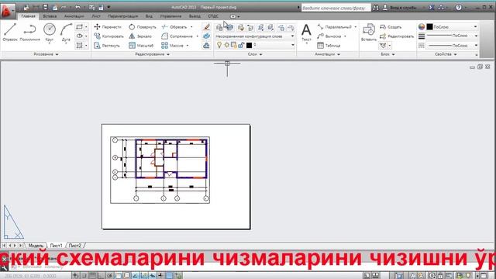The height and width of the screenshot is (279, 496).
Task: Click the Копировать copy tool
Action: [108, 36]
